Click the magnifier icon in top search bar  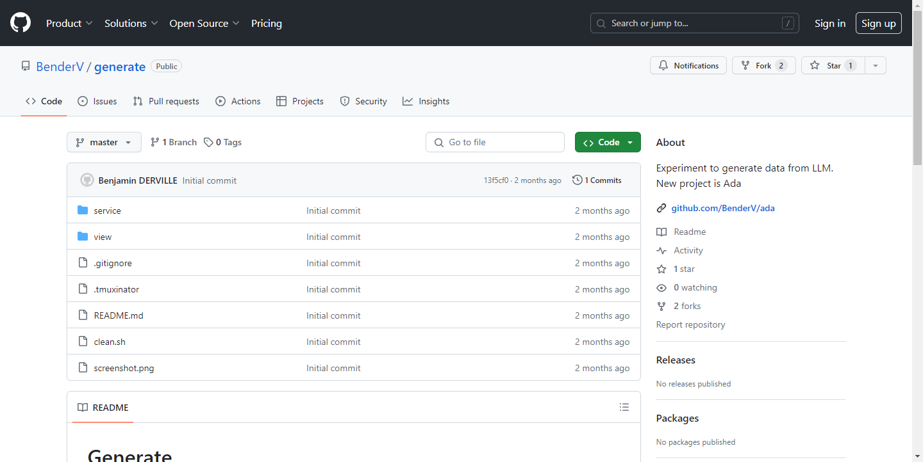click(601, 24)
